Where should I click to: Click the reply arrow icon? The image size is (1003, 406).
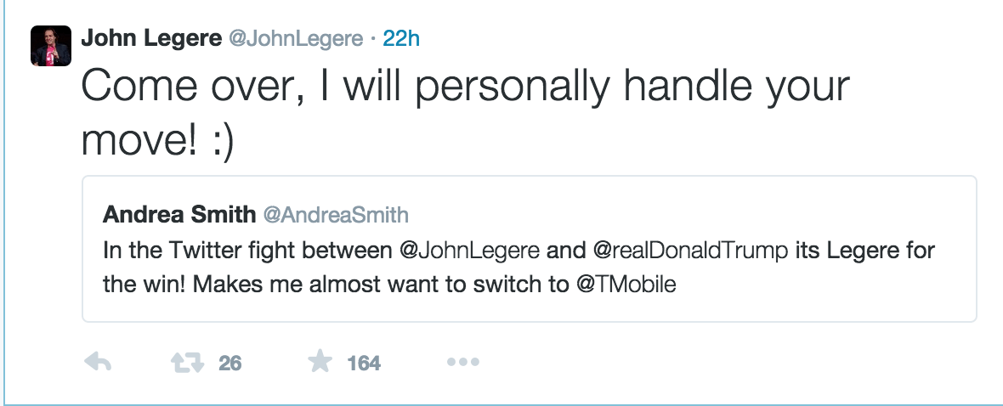(99, 363)
